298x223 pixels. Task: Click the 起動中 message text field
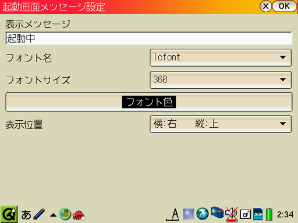click(149, 38)
